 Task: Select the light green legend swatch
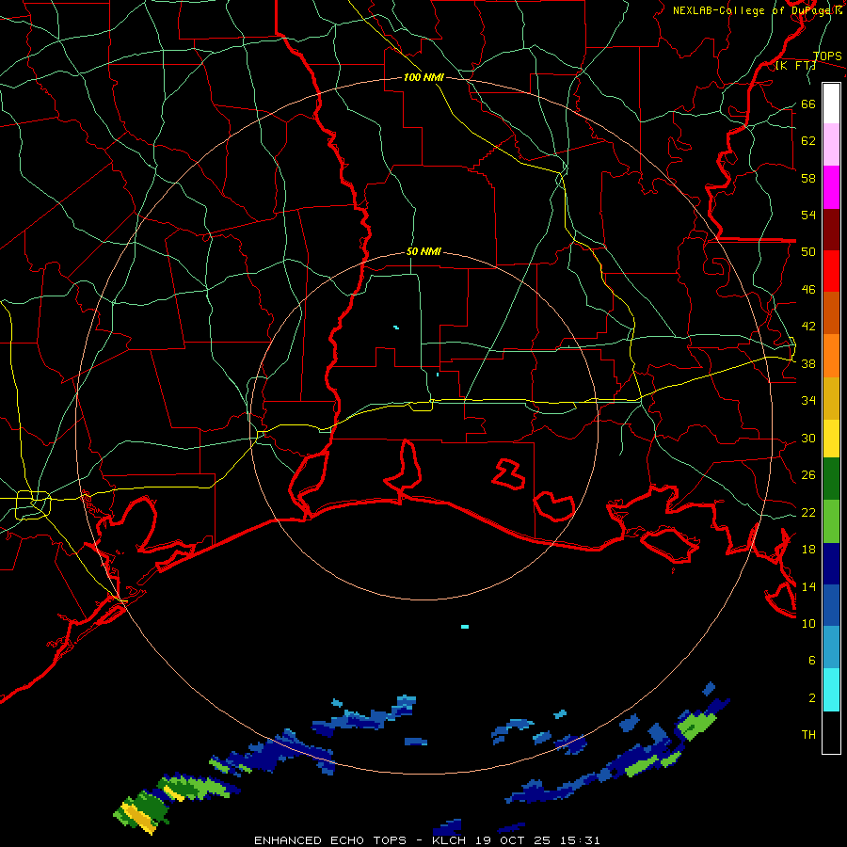click(x=831, y=521)
